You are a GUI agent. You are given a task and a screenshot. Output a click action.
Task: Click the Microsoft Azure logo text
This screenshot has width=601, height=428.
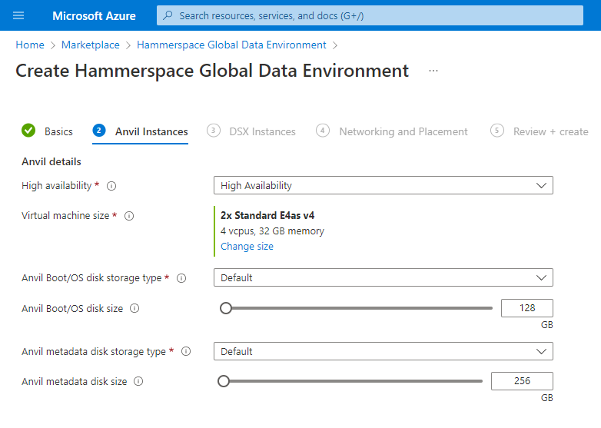coord(94,15)
